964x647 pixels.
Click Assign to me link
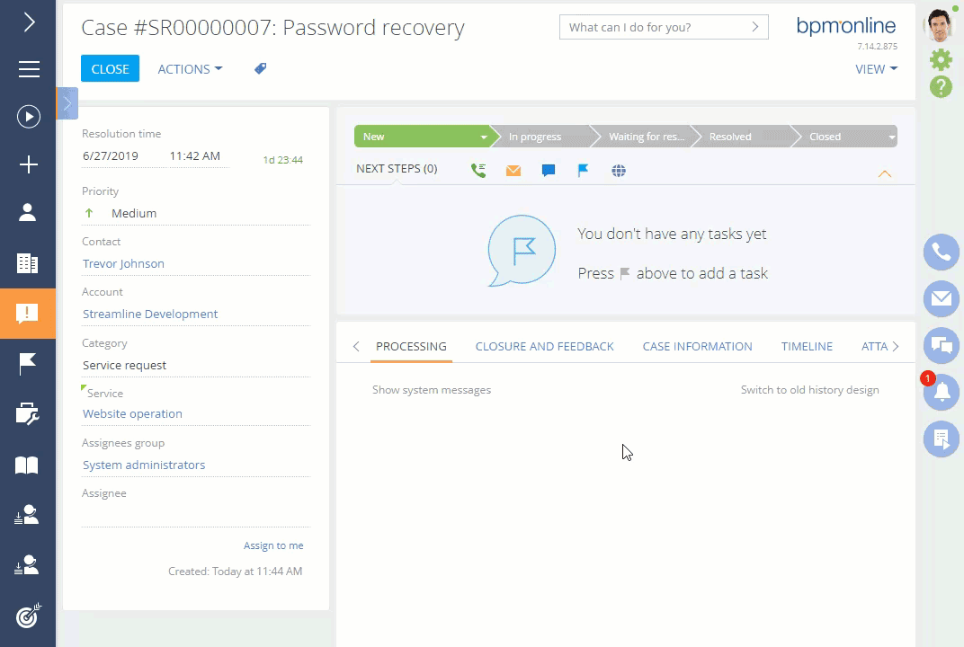(273, 545)
